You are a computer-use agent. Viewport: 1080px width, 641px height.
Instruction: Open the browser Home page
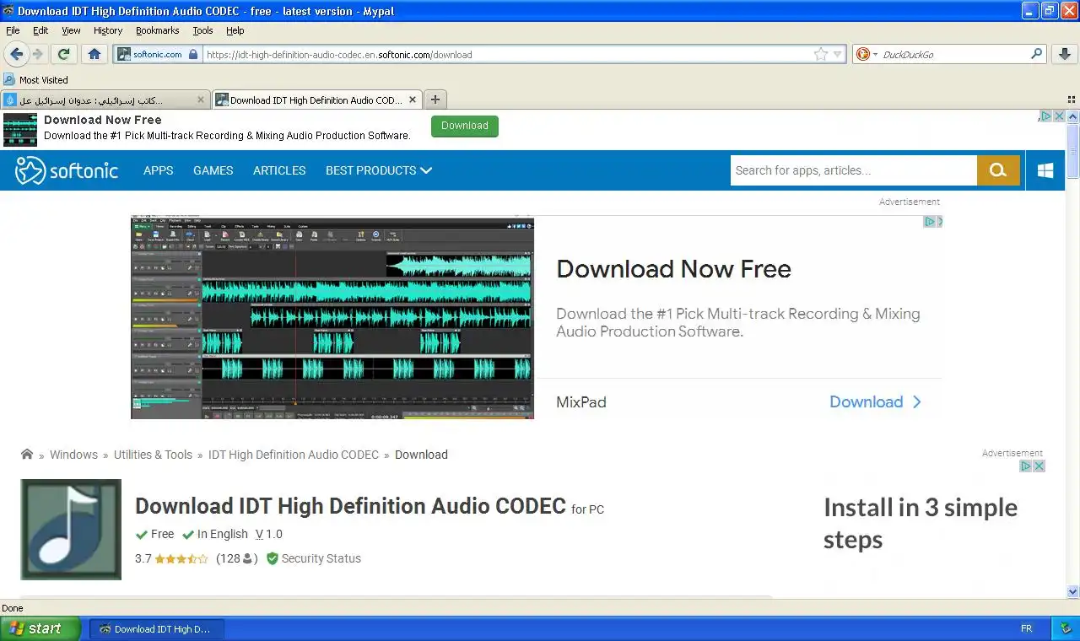(94, 54)
